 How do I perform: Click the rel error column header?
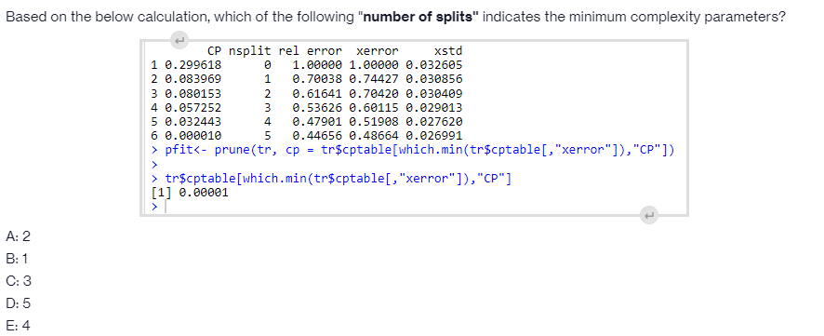[310, 51]
